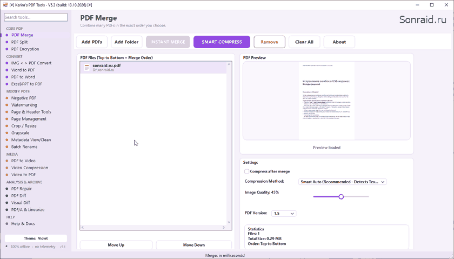Click SMART COMPRESS button
This screenshot has width=454, height=259.
pyautogui.click(x=222, y=42)
